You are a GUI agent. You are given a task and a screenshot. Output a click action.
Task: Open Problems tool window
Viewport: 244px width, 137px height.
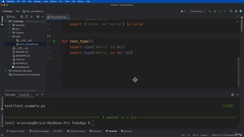pyautogui.click(x=95, y=131)
